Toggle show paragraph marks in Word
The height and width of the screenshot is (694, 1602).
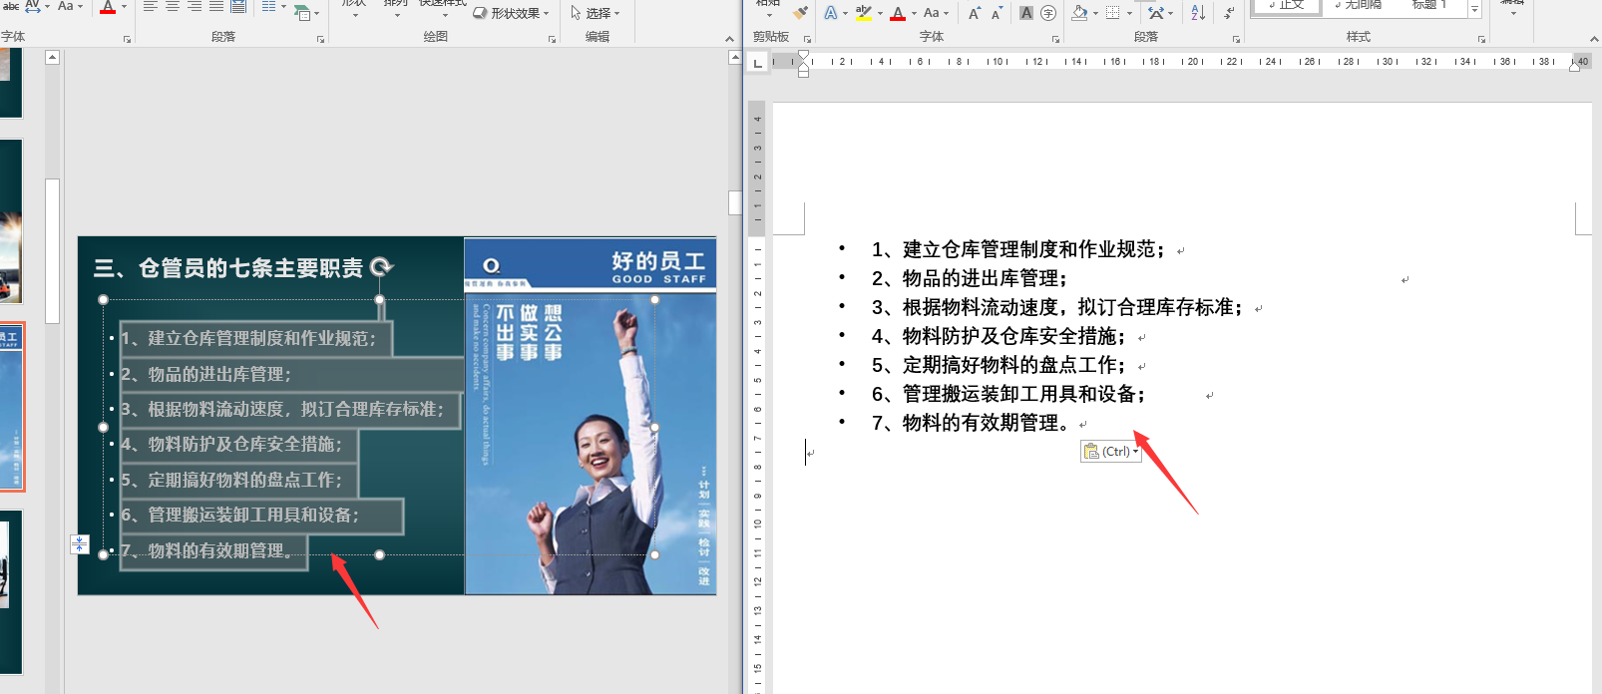coord(1229,13)
